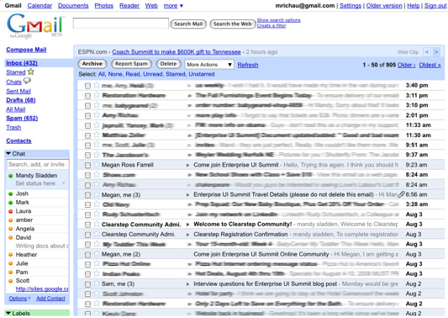Viewport: 448px width, 318px height.
Task: Open the 'Set status here' dropdown
Action: pyautogui.click(x=63, y=183)
